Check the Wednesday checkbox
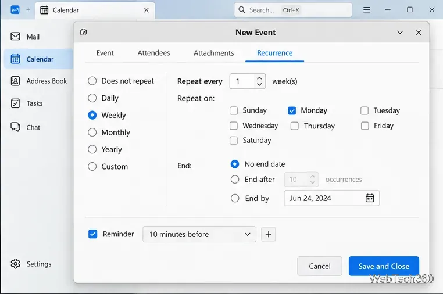Image resolution: width=443 pixels, height=294 pixels. click(x=234, y=126)
